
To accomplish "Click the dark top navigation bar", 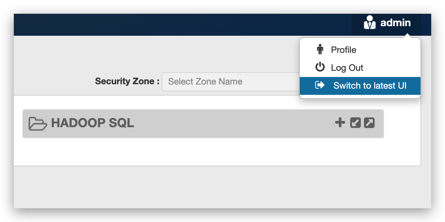I will pos(172,24).
